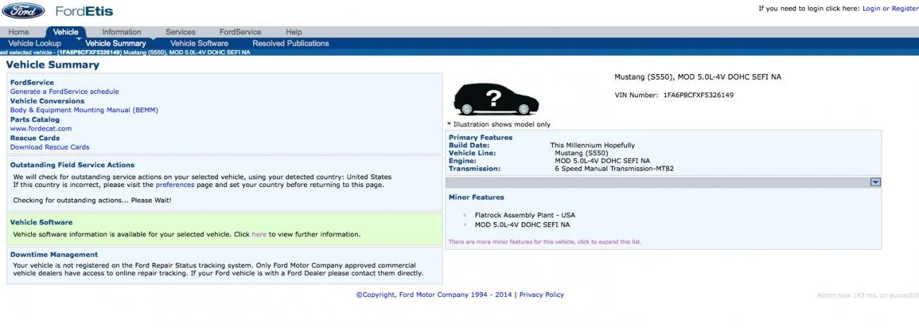This screenshot has width=919, height=328.
Task: Expand the minor features dropdown arrow
Action: click(875, 182)
